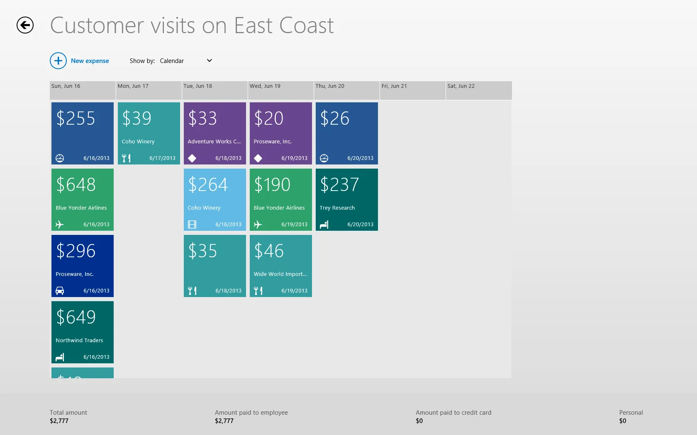Screen dimensions: 697x435
Task: Click the New expense plus icon
Action: click(x=58, y=60)
